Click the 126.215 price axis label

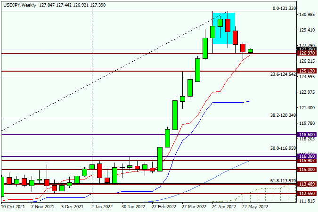[307, 61]
